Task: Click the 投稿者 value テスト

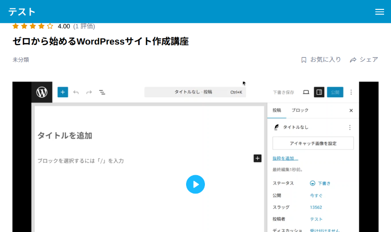Action: click(316, 219)
